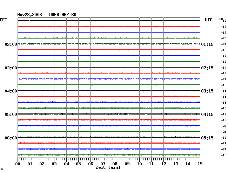Click the "02:15" UTC time label
The width and height of the screenshot is (228, 173).
click(207, 68)
